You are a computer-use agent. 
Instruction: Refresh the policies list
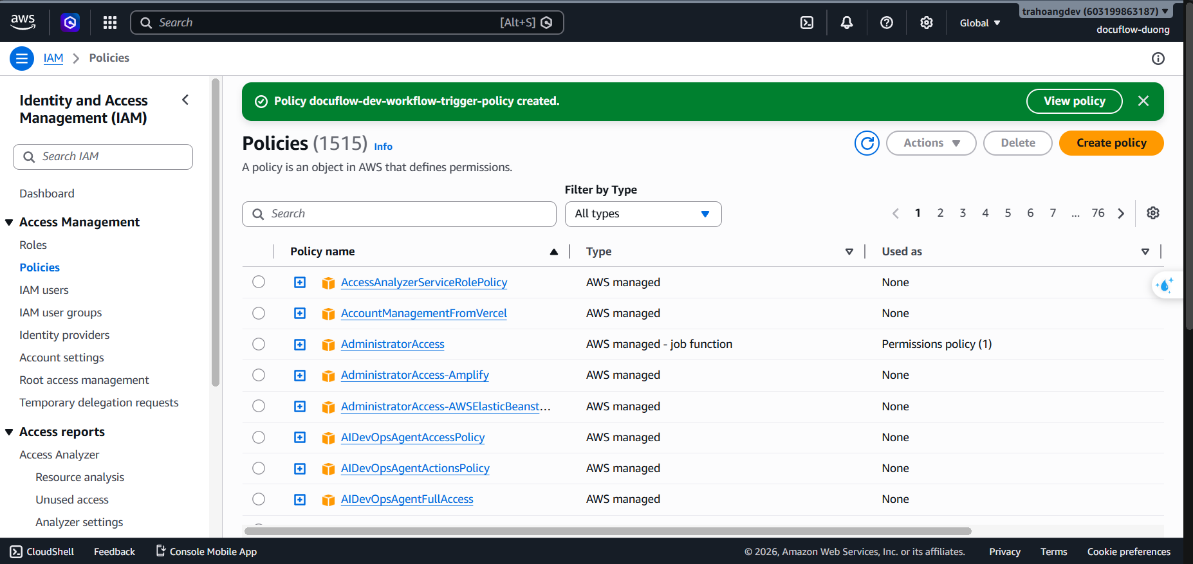point(867,143)
